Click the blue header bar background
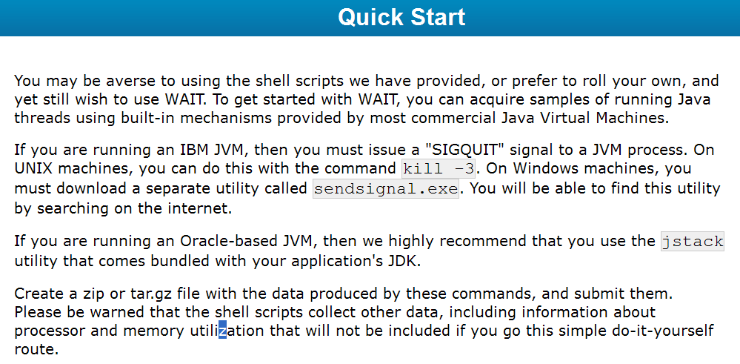The width and height of the screenshot is (740, 364). (141, 18)
